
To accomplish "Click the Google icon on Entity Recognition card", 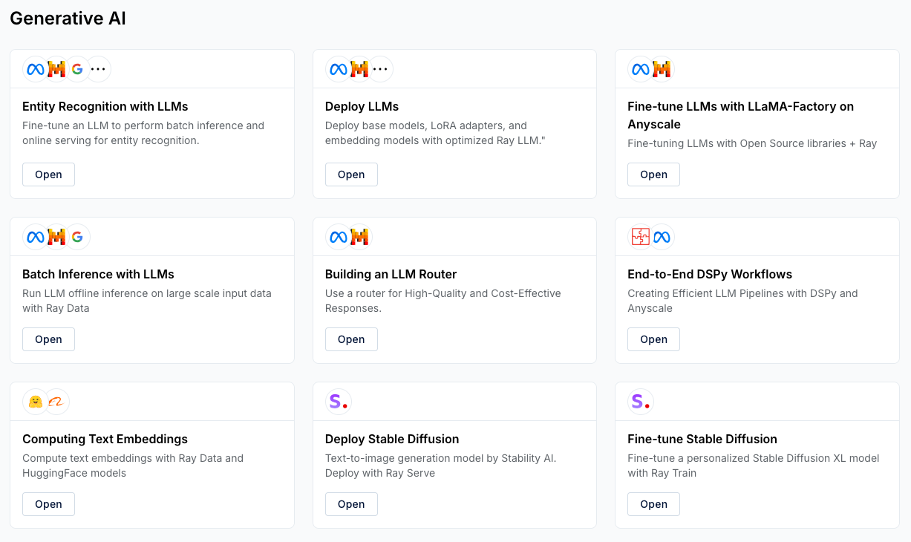I will [77, 69].
